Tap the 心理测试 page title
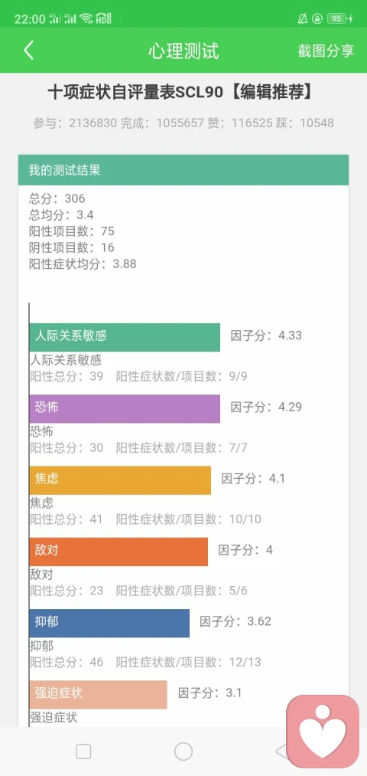 coord(183,51)
